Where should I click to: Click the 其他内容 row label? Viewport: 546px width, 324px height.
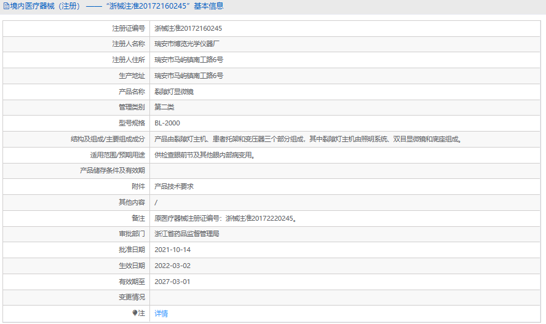pyautogui.click(x=132, y=202)
